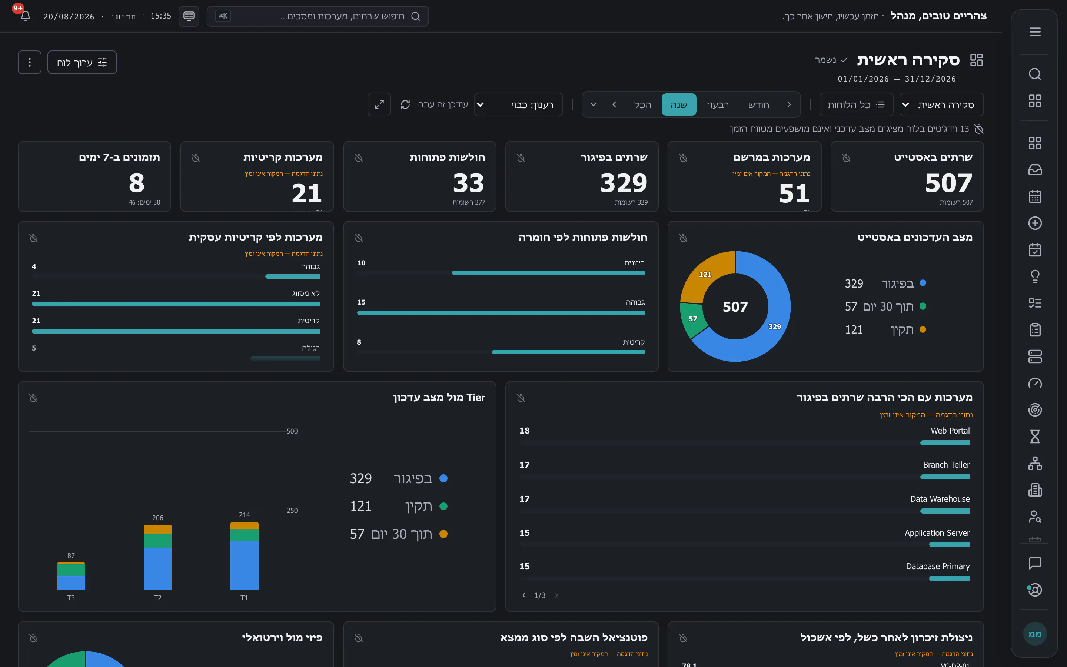The height and width of the screenshot is (667, 1067).
Task: Click the right-pointing pagination arrow beside 1/3
Action: pyautogui.click(x=556, y=595)
